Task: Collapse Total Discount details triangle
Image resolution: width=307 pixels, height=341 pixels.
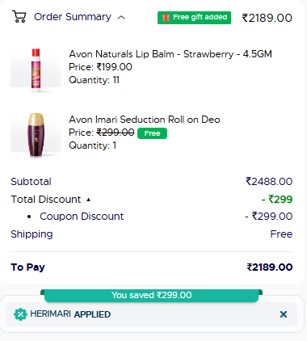Action: (x=88, y=200)
